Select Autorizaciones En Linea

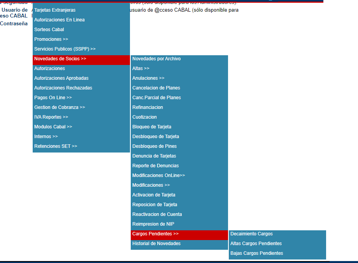click(59, 20)
